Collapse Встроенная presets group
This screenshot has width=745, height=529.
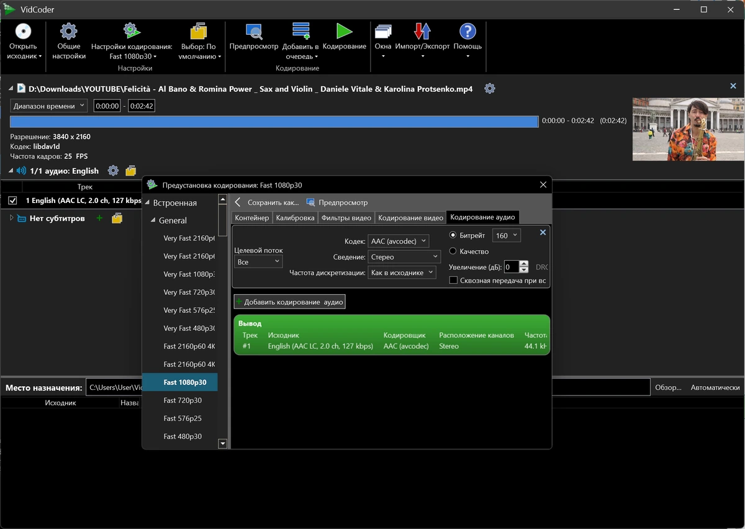pos(147,203)
